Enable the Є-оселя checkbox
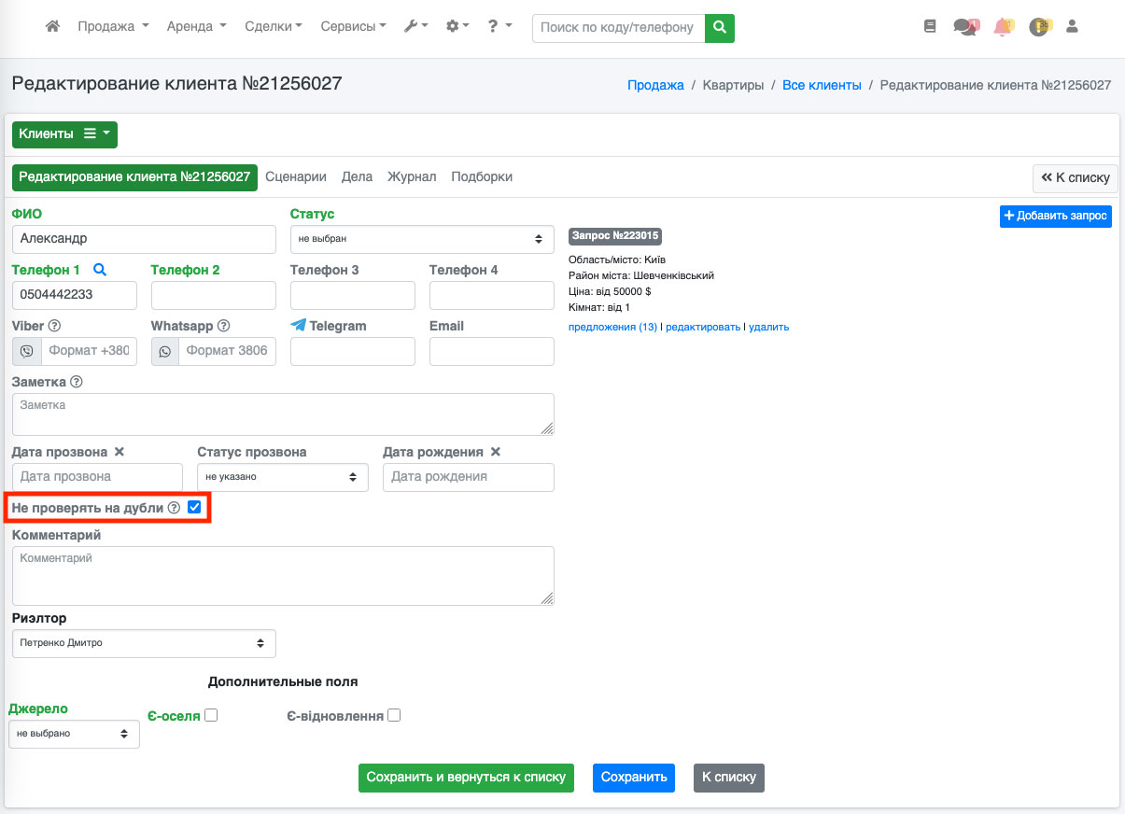 [x=211, y=715]
